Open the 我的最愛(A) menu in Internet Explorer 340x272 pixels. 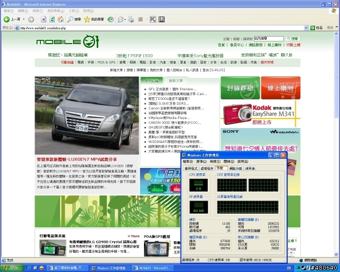pos(56,11)
